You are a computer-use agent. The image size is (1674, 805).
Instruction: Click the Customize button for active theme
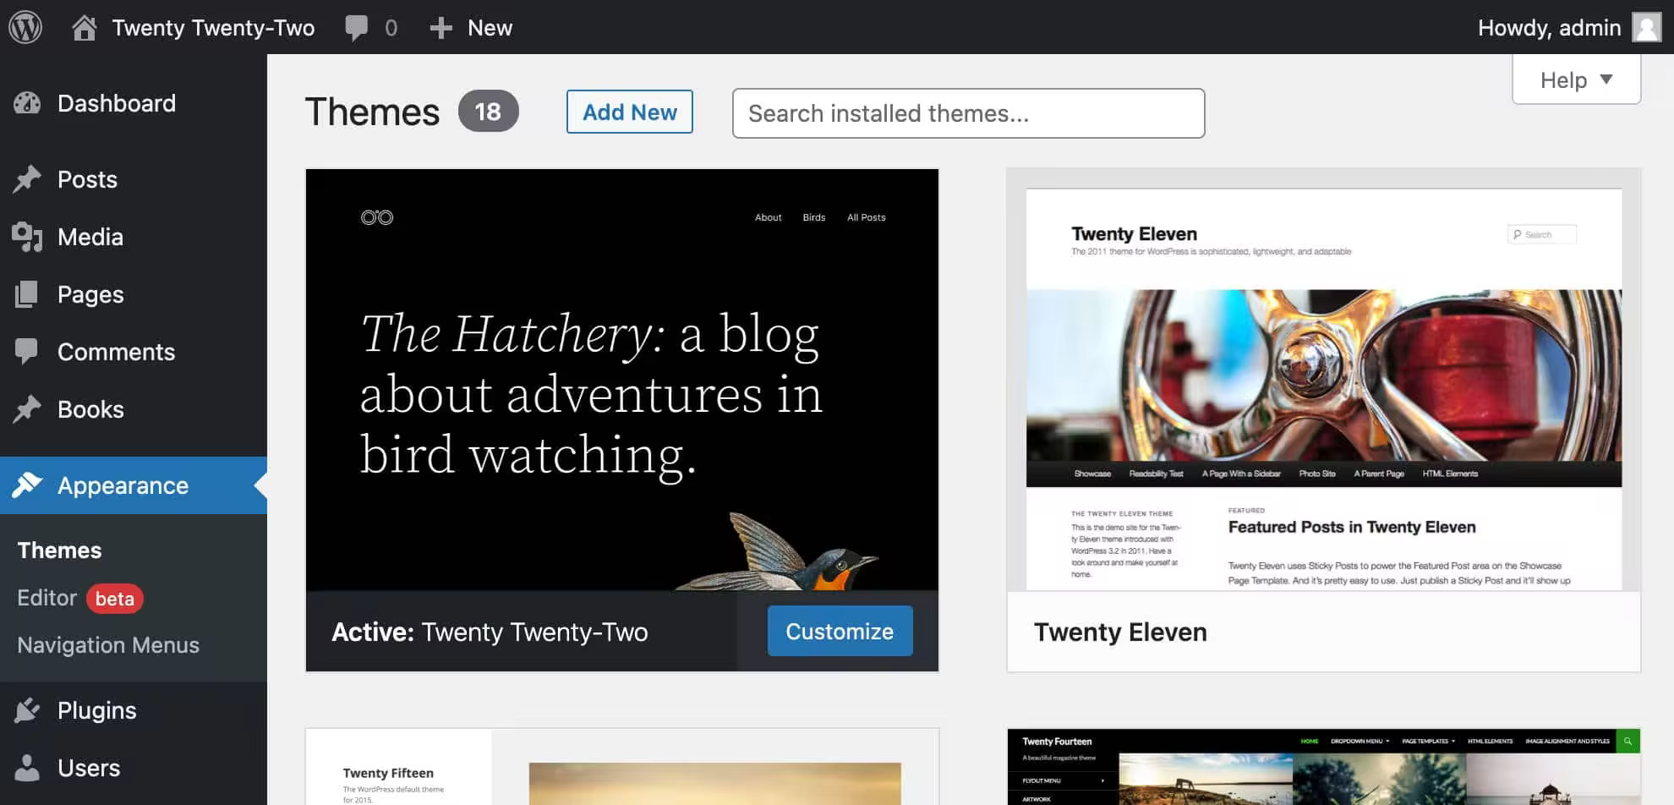click(840, 631)
